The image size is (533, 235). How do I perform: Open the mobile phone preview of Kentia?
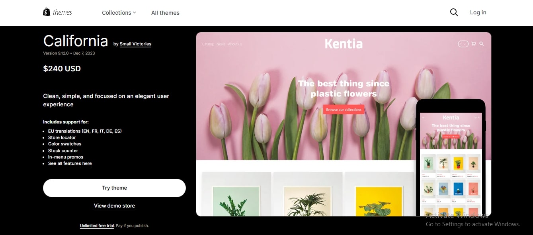[x=451, y=158]
